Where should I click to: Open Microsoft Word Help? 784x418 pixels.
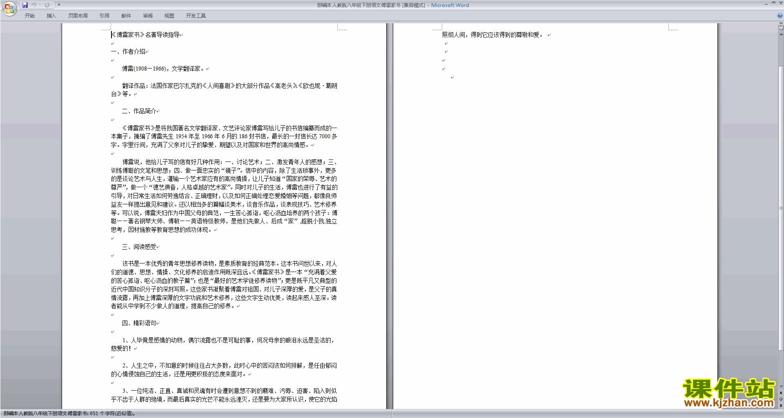[780, 16]
